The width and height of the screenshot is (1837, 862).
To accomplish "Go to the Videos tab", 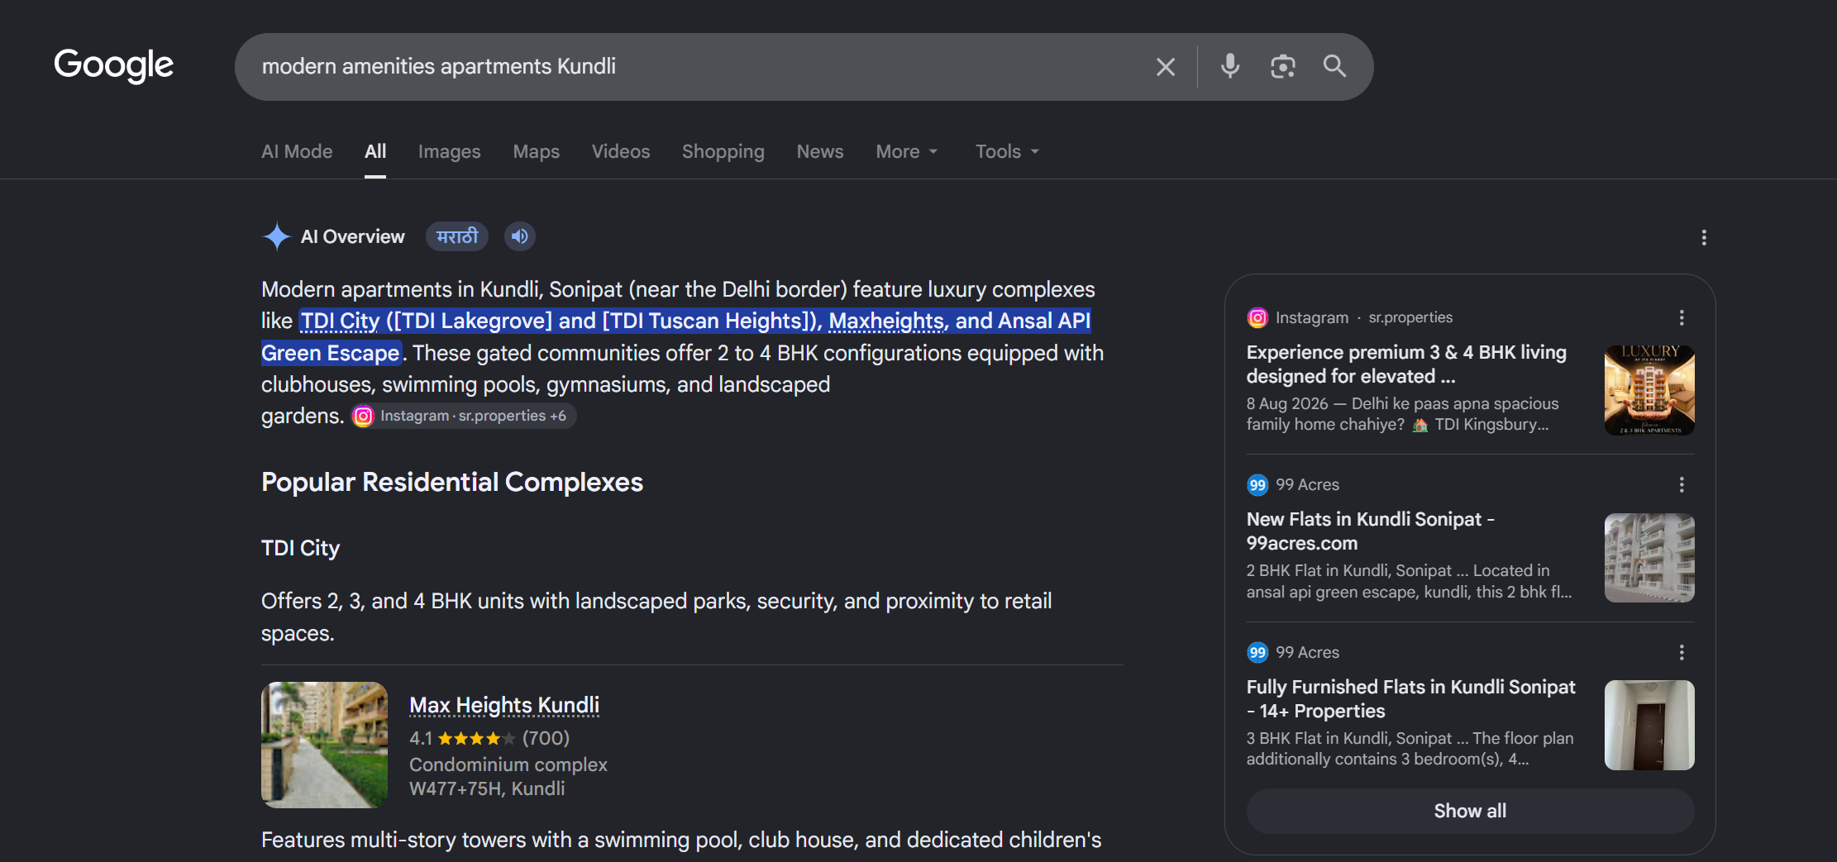I will tap(621, 151).
